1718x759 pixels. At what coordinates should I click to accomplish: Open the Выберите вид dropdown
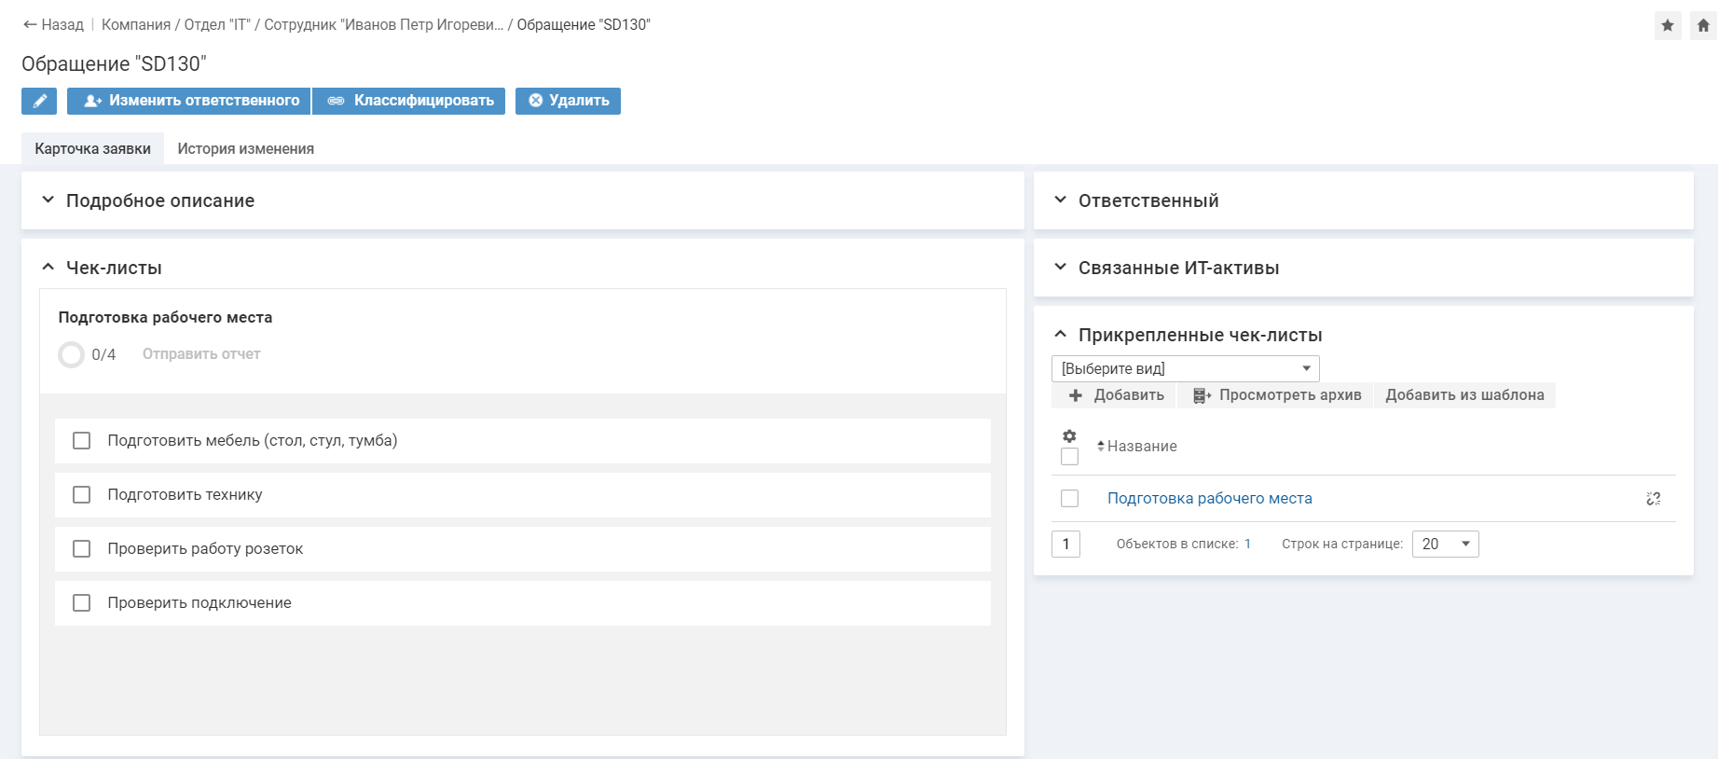click(x=1185, y=368)
